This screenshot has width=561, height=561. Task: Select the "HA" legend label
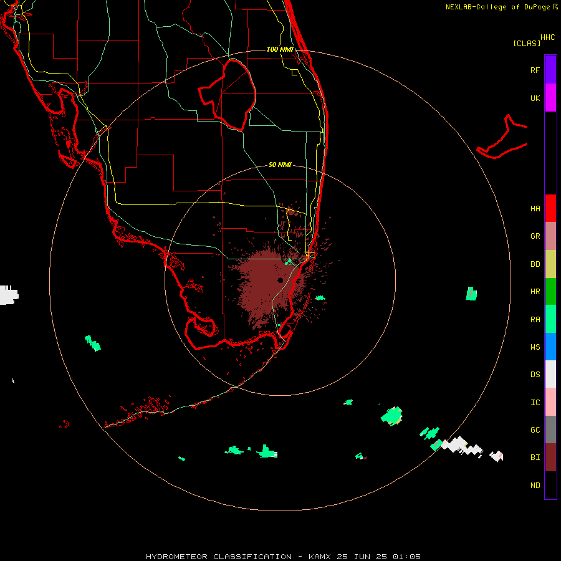[535, 209]
